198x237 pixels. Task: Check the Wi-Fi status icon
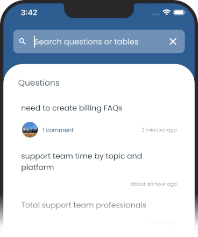click(x=166, y=12)
